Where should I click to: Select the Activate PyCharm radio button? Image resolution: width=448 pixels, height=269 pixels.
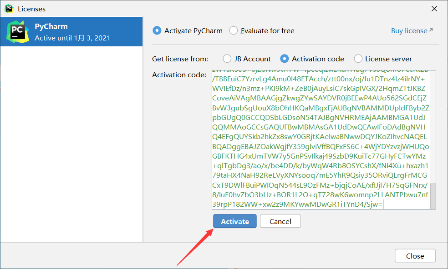(157, 30)
